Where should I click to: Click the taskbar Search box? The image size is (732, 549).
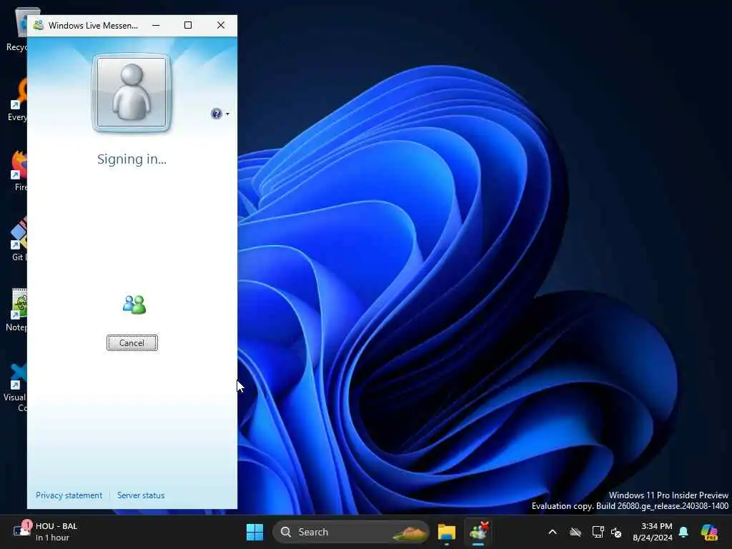tap(350, 532)
